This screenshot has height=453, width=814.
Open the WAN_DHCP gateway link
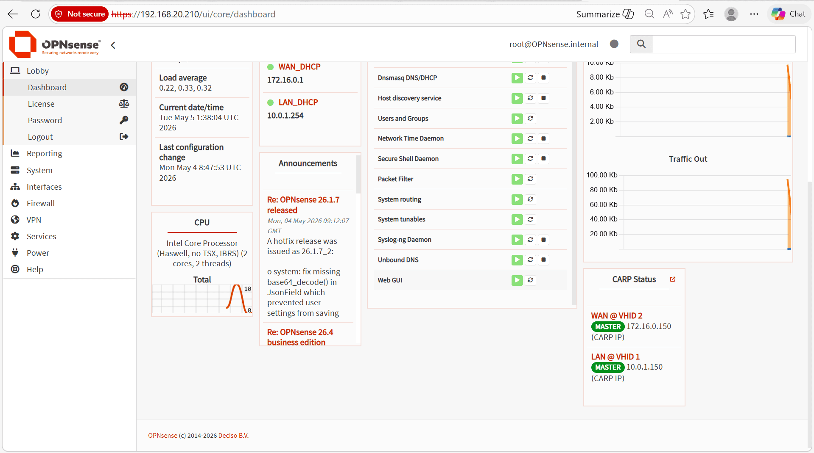click(299, 67)
